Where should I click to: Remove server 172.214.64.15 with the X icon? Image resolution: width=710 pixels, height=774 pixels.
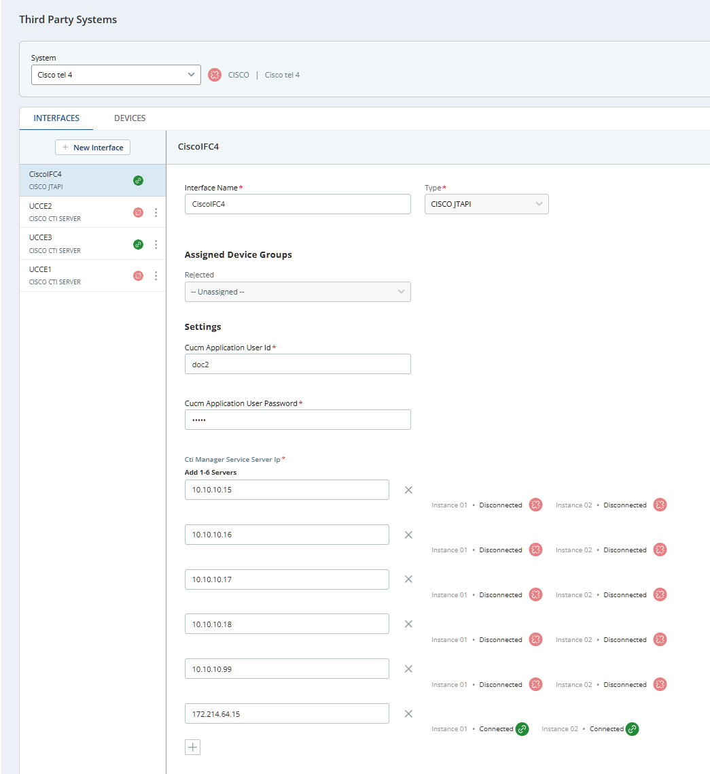pos(408,713)
